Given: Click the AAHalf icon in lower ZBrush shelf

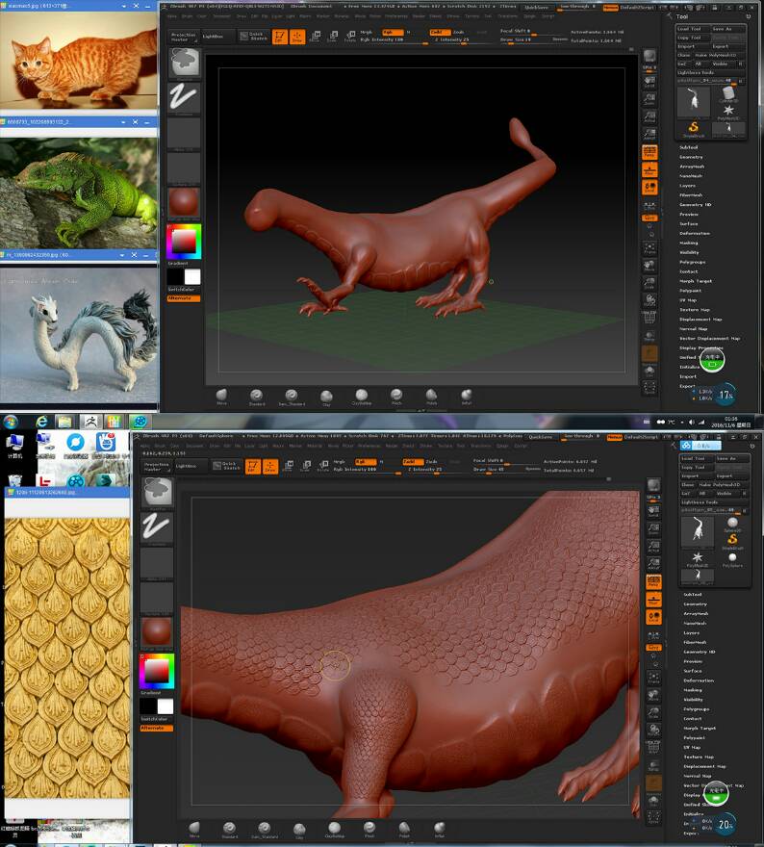Looking at the screenshot, I should pos(654,563).
